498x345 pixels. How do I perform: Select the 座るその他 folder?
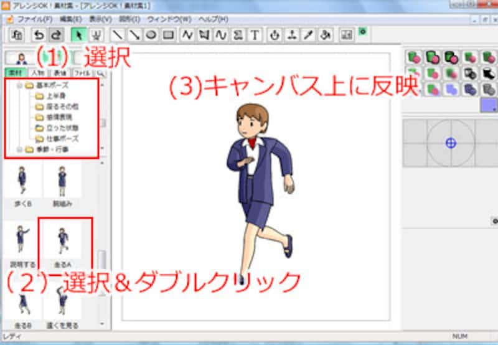point(57,106)
